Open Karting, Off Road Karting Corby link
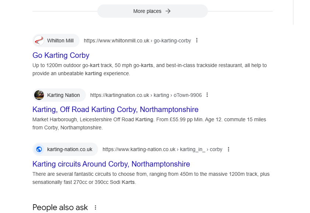 point(115,109)
